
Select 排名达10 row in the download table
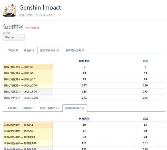point(84,79)
